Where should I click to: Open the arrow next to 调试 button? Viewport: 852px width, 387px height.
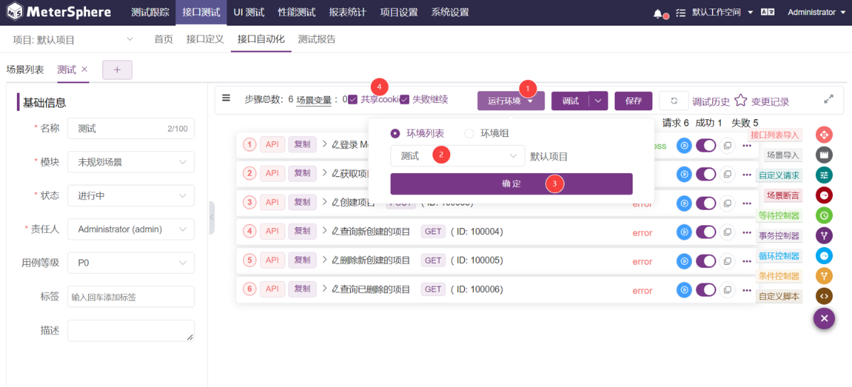point(599,101)
